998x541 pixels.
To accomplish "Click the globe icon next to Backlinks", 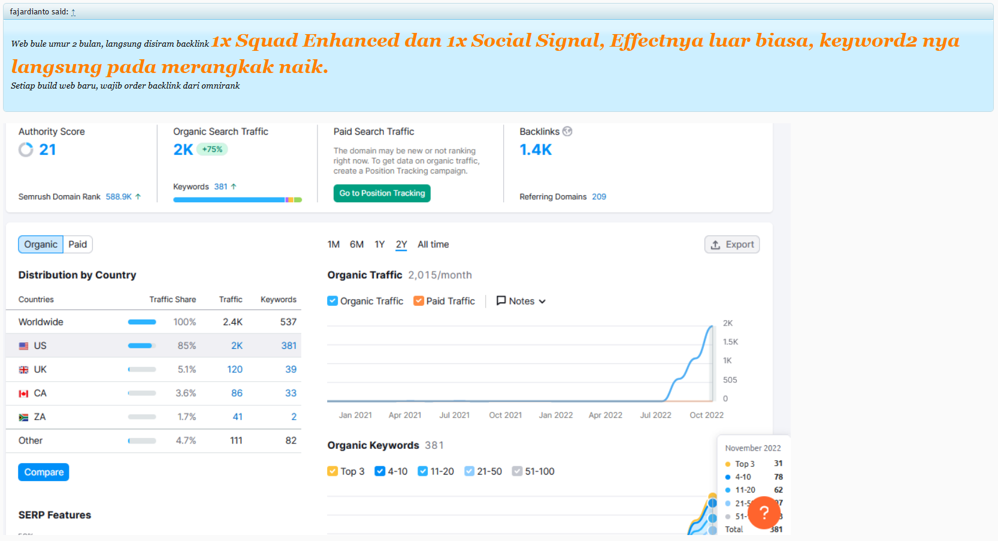I will pos(567,131).
